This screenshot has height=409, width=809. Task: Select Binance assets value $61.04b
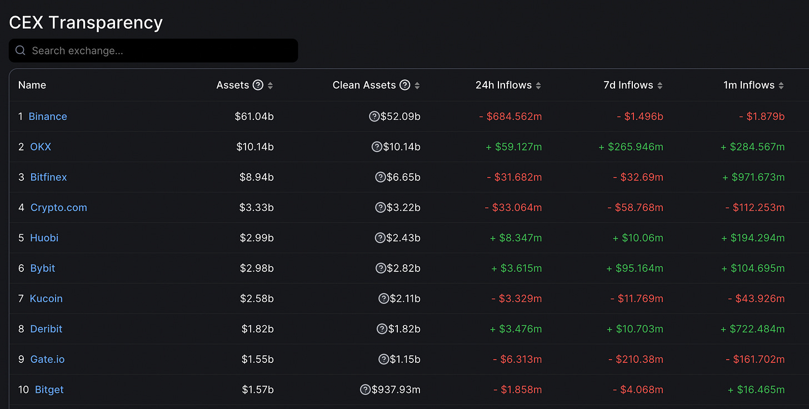[254, 117]
